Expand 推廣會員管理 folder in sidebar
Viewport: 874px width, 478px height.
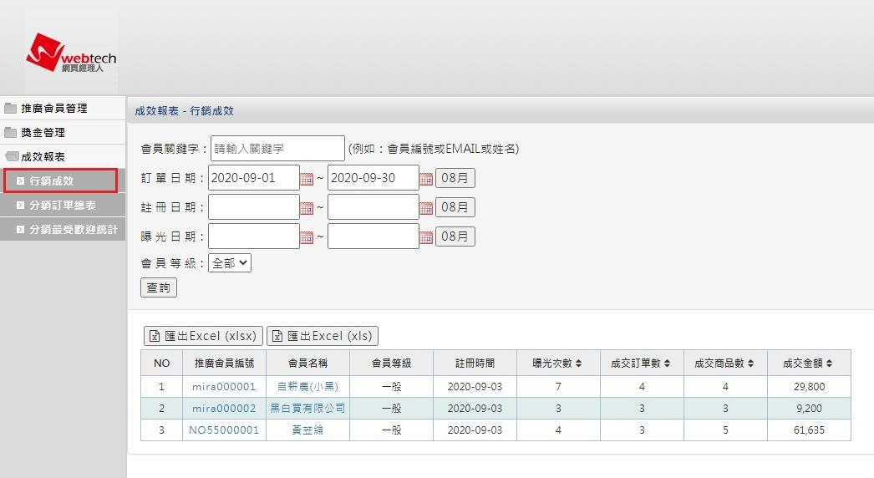54,109
